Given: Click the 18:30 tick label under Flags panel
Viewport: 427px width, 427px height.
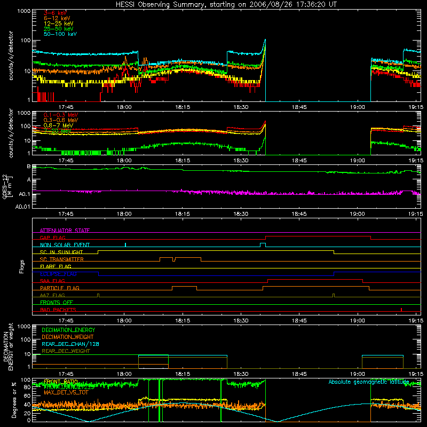Looking at the screenshot, I should pyautogui.click(x=241, y=321).
